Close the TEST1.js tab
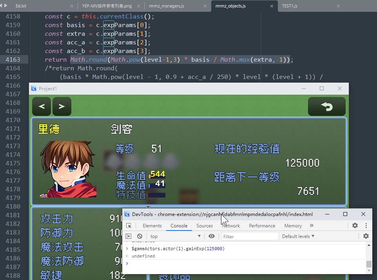 pos(338,6)
